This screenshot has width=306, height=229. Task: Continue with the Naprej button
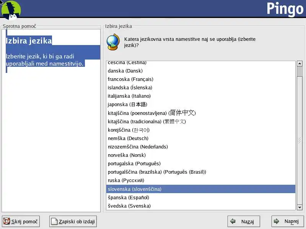pos(288,221)
